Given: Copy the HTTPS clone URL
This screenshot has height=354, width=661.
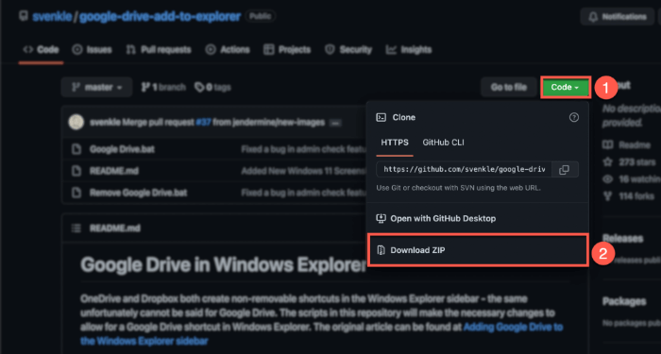Looking at the screenshot, I should coord(564,170).
